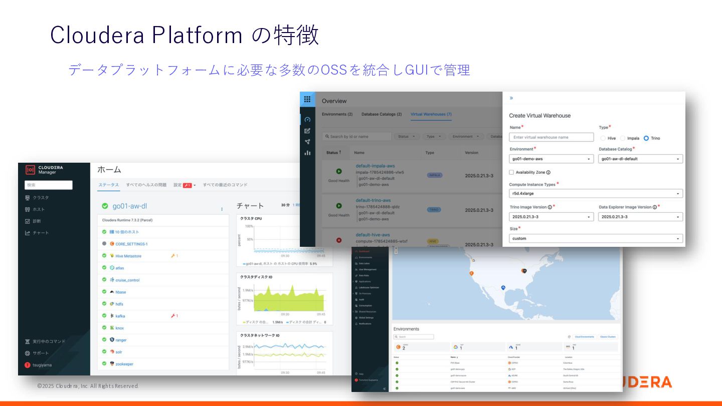Click the wrench warning icon beside kafka
The width and height of the screenshot is (722, 406).
pos(173,316)
